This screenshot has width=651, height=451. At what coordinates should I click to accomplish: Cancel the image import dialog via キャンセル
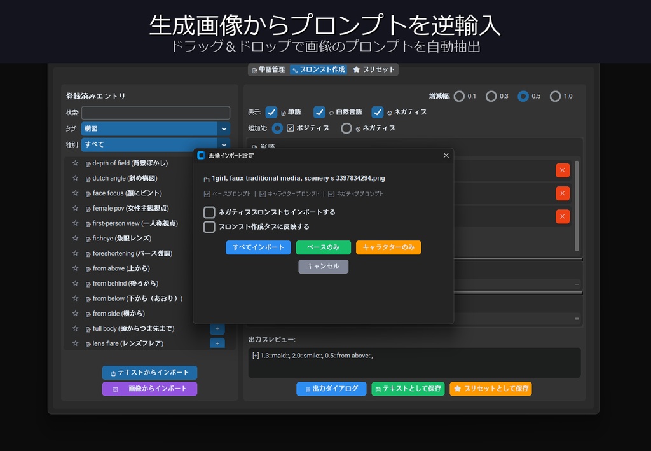click(x=323, y=267)
